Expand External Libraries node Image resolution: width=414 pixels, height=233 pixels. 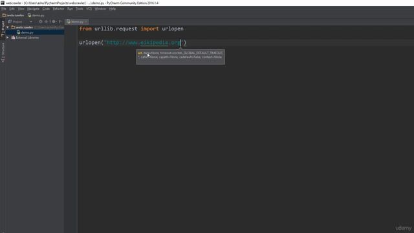click(x=8, y=38)
